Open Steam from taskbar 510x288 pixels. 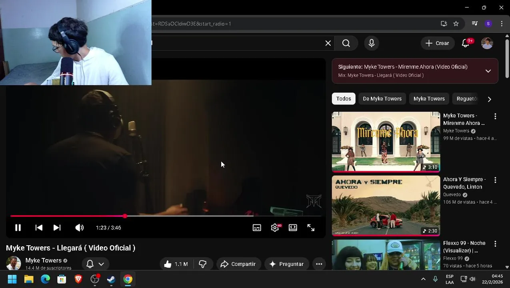[x=111, y=279]
